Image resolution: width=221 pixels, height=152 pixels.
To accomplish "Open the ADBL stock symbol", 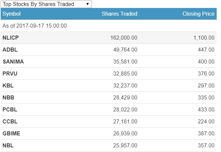I will [x=10, y=50].
